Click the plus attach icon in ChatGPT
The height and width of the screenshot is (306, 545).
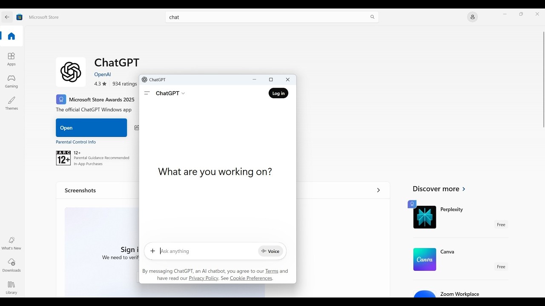153,251
